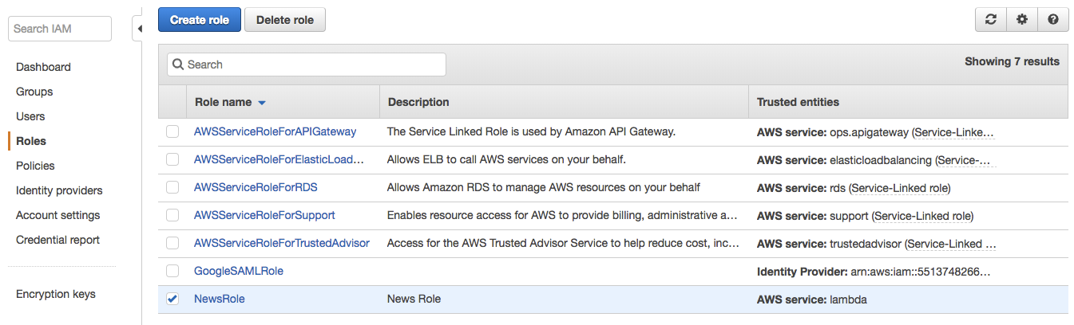Screen dimensions: 1074x325
Task: Open the settings gear icon
Action: [1022, 19]
